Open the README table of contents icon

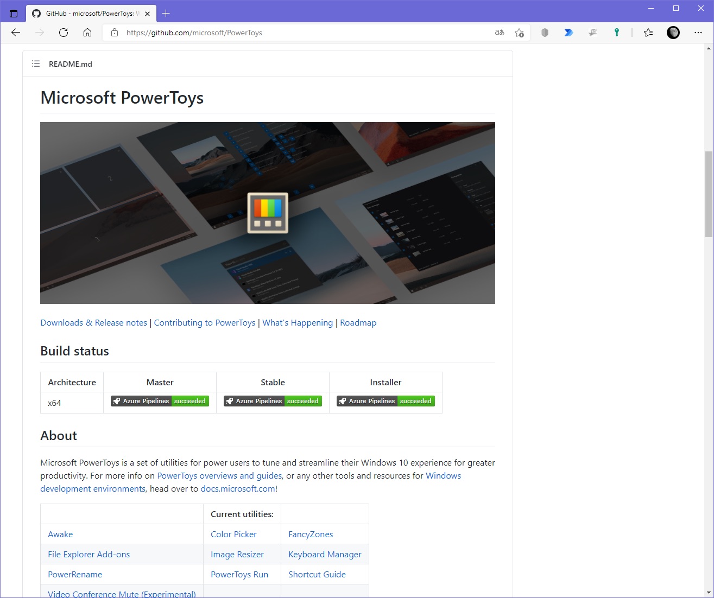pyautogui.click(x=36, y=63)
